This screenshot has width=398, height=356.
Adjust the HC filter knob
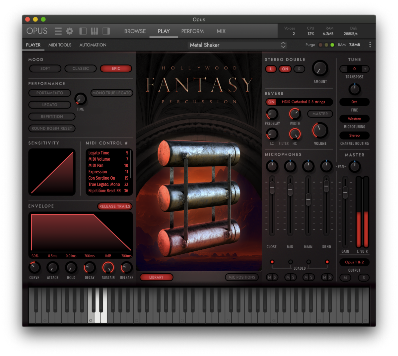click(x=295, y=134)
